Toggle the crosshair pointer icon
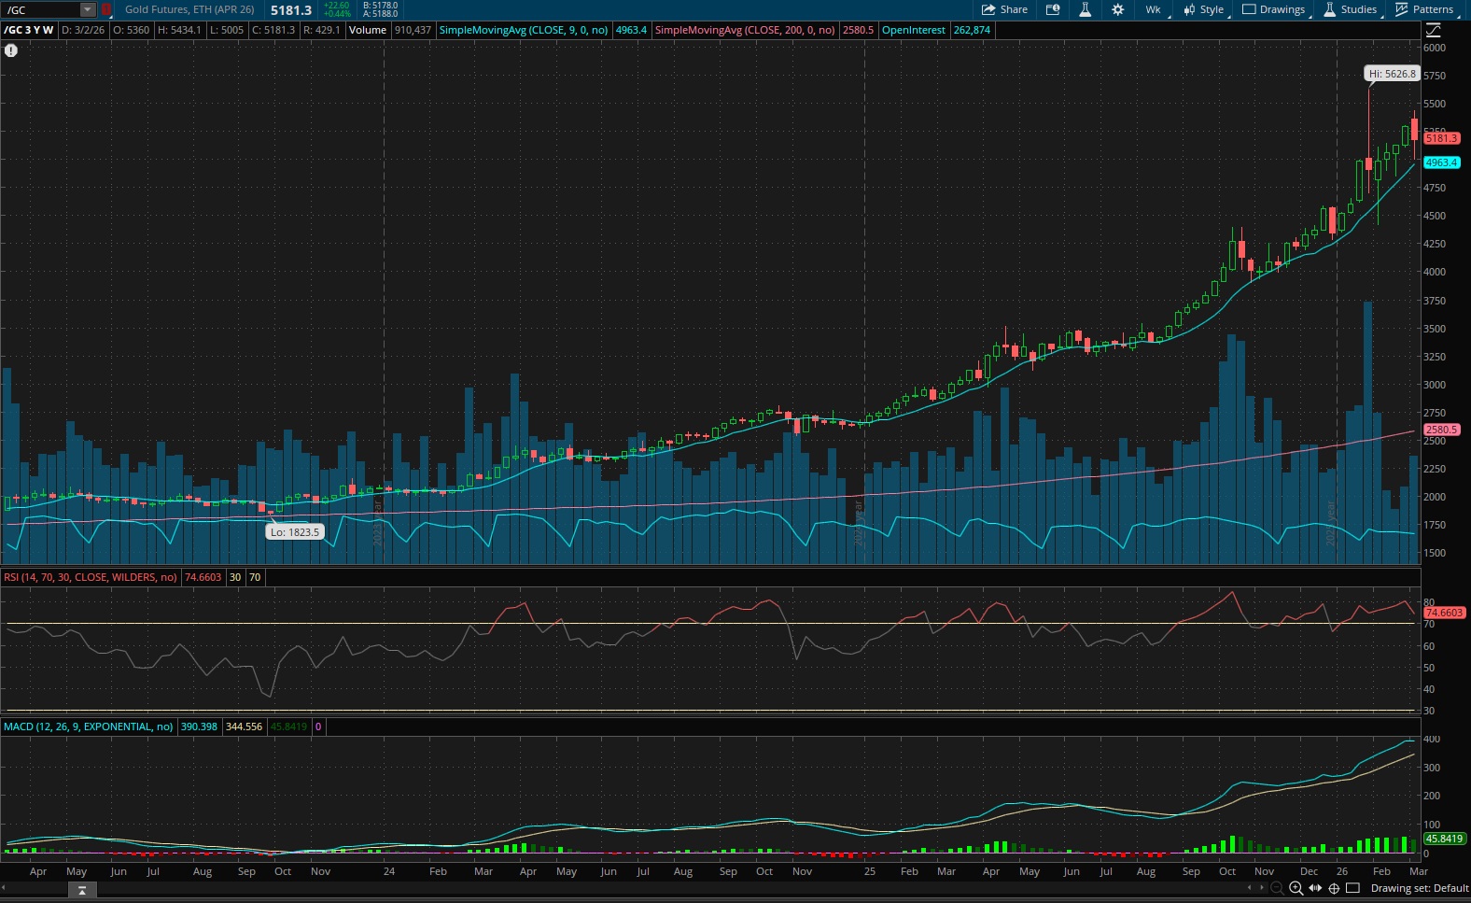 (1334, 888)
